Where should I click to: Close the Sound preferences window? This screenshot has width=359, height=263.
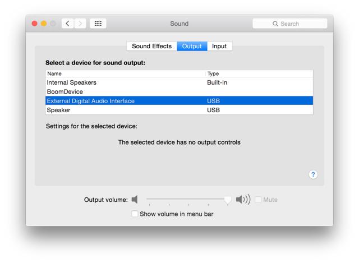point(35,24)
